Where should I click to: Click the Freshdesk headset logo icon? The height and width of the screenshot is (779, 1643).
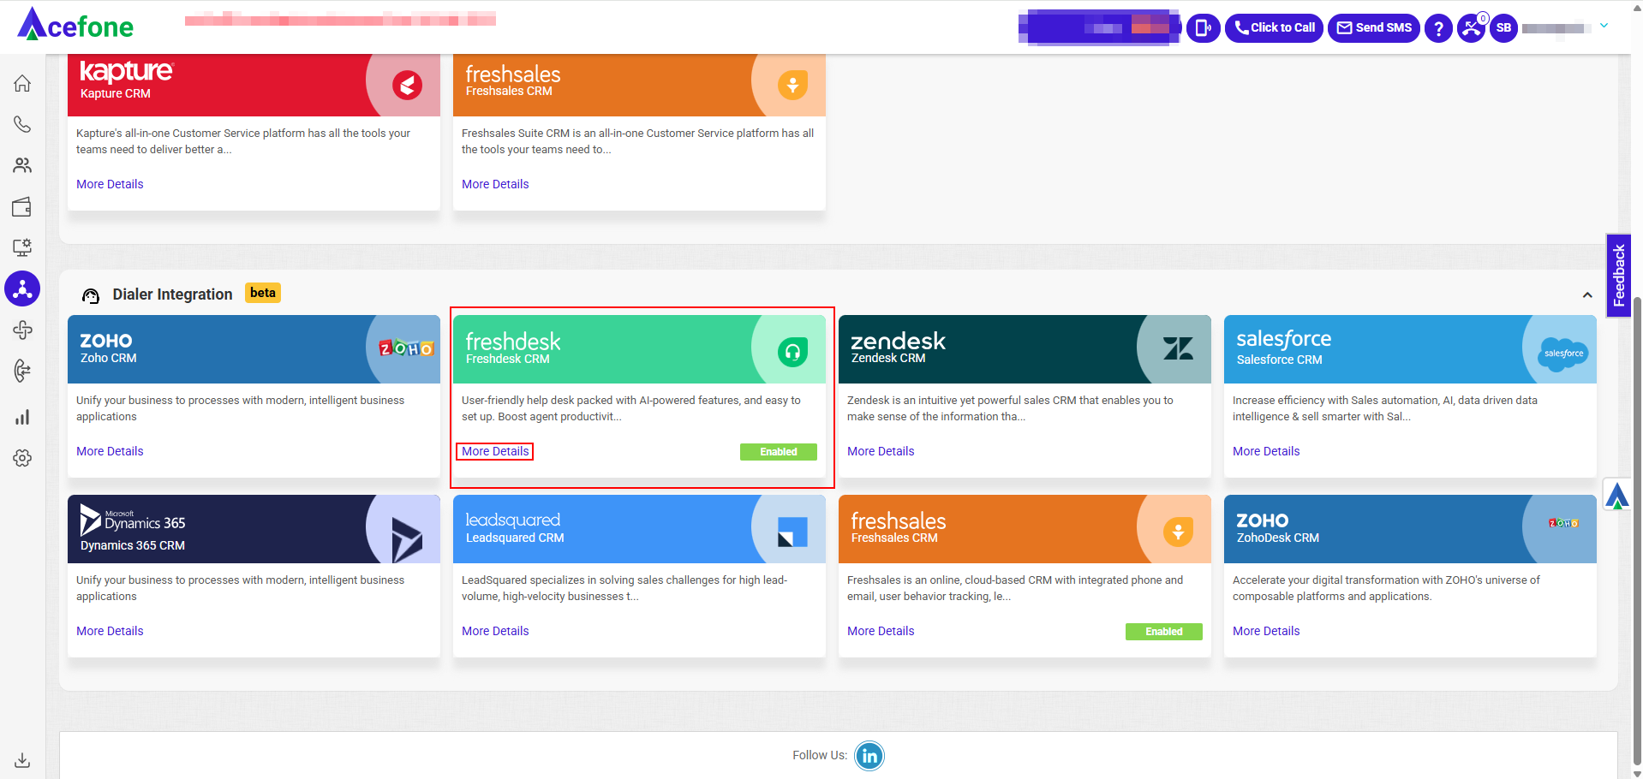[792, 352]
